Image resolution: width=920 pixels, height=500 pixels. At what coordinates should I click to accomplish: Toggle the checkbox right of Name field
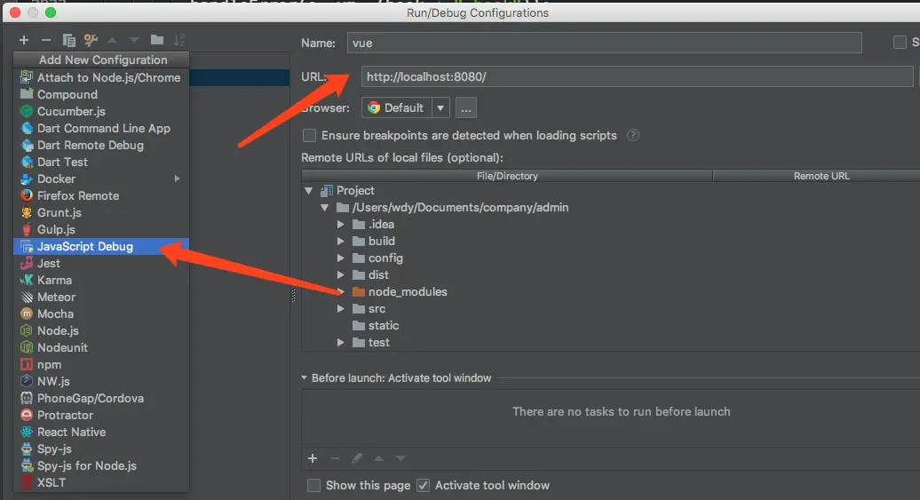coord(900,43)
